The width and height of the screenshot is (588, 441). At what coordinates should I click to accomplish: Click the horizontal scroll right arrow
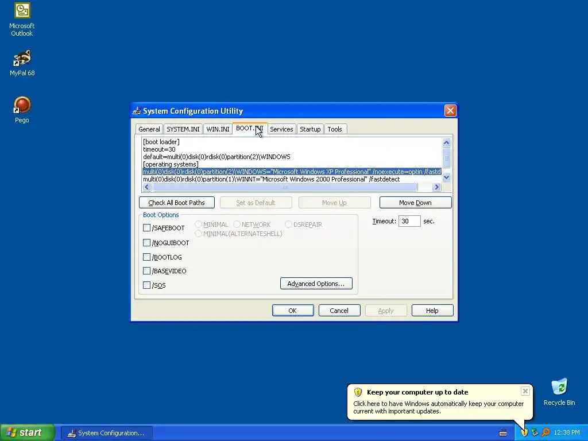[x=436, y=187]
